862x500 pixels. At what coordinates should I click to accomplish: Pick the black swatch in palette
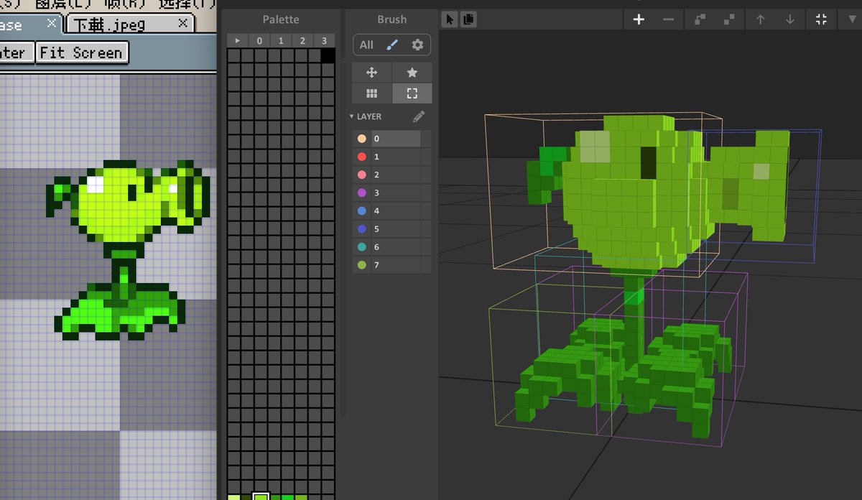(x=328, y=55)
